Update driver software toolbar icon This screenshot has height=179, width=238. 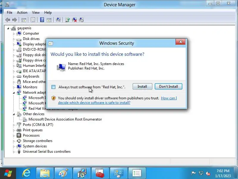pyautogui.click(x=68, y=20)
